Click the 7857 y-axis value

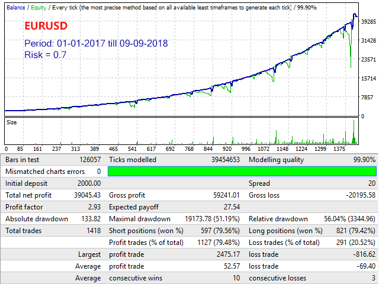pyautogui.click(x=368, y=97)
